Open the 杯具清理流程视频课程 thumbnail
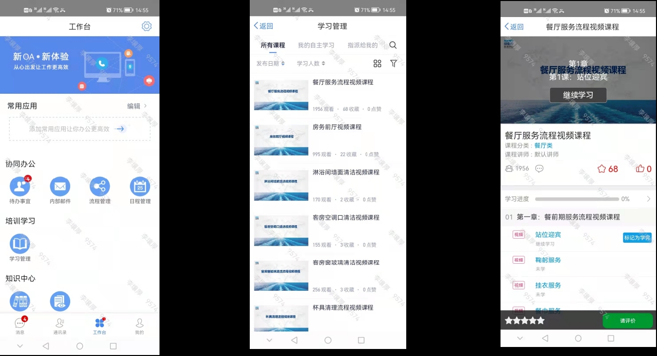This screenshot has width=657, height=356. [281, 319]
